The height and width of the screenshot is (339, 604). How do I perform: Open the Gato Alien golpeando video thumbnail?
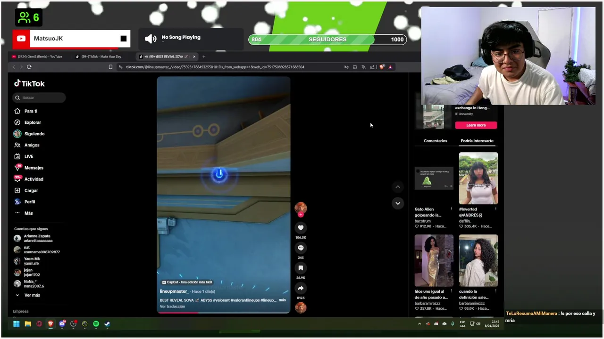(x=434, y=178)
